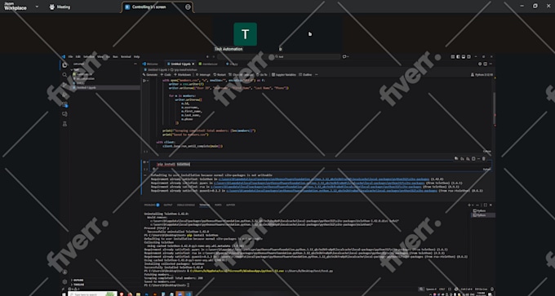The image size is (555, 296).
Task: Open the Extensions view in the activity bar
Action: [64, 104]
